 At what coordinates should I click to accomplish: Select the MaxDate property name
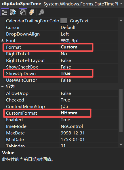15,133
